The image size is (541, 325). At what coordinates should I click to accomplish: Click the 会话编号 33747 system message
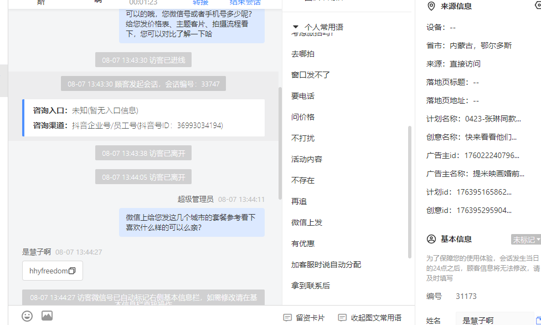tap(143, 84)
